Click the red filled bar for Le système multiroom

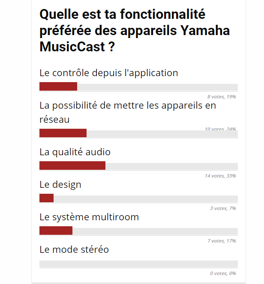56,231
